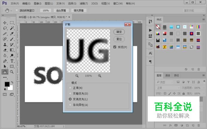Select the Lasso tool
Screen dimensions: 207x129
pyautogui.click(x=5, y=28)
